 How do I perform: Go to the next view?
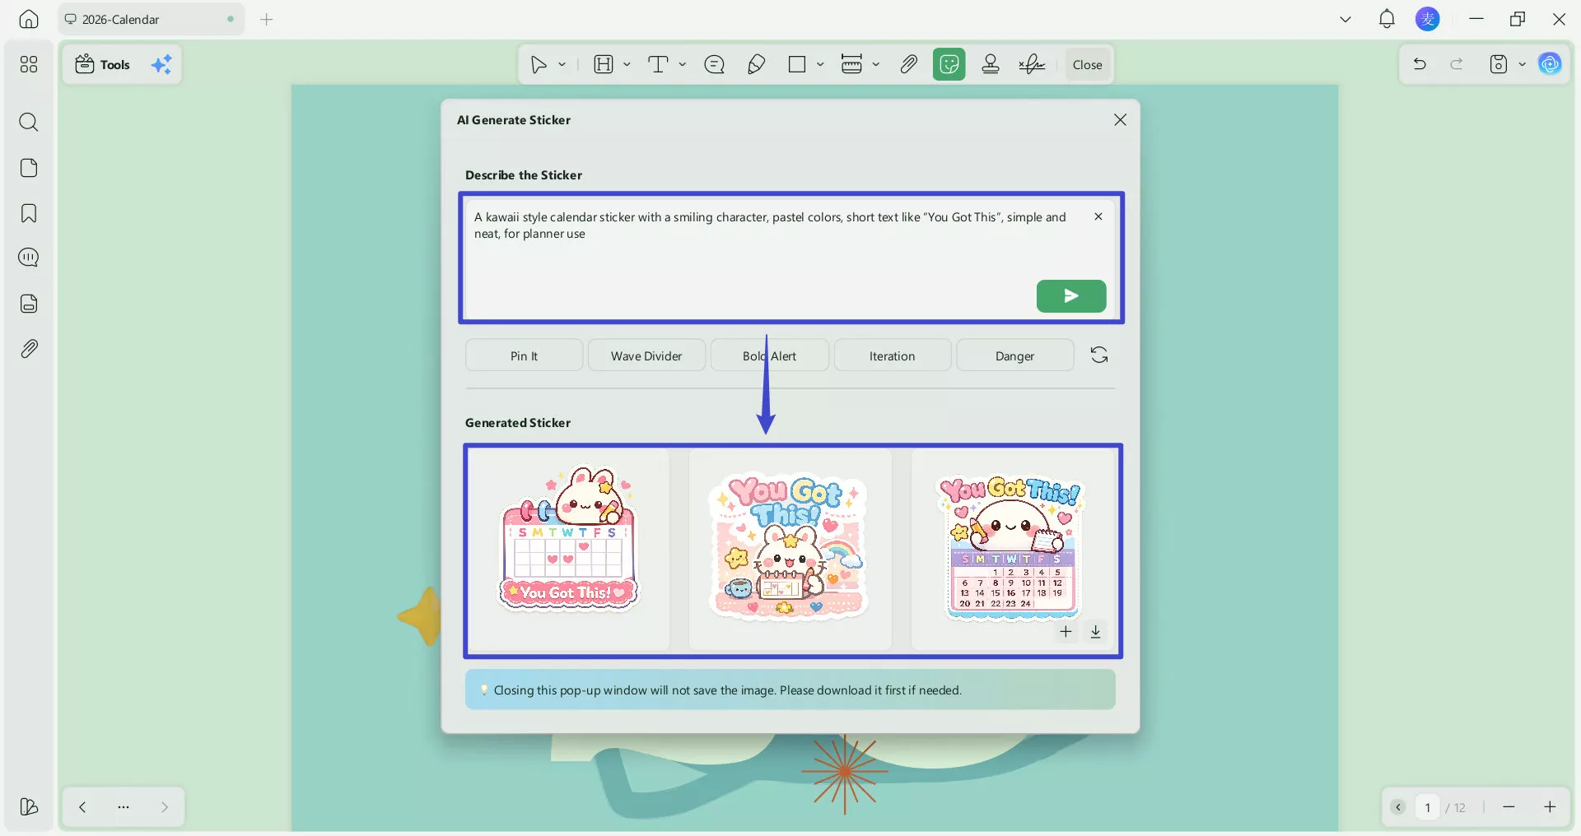coord(165,807)
